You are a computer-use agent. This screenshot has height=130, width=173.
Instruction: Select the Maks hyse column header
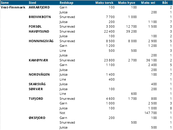(126, 3)
